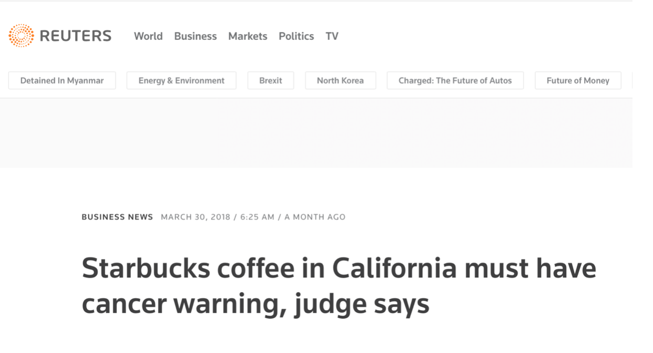Open the TV section

[332, 36]
